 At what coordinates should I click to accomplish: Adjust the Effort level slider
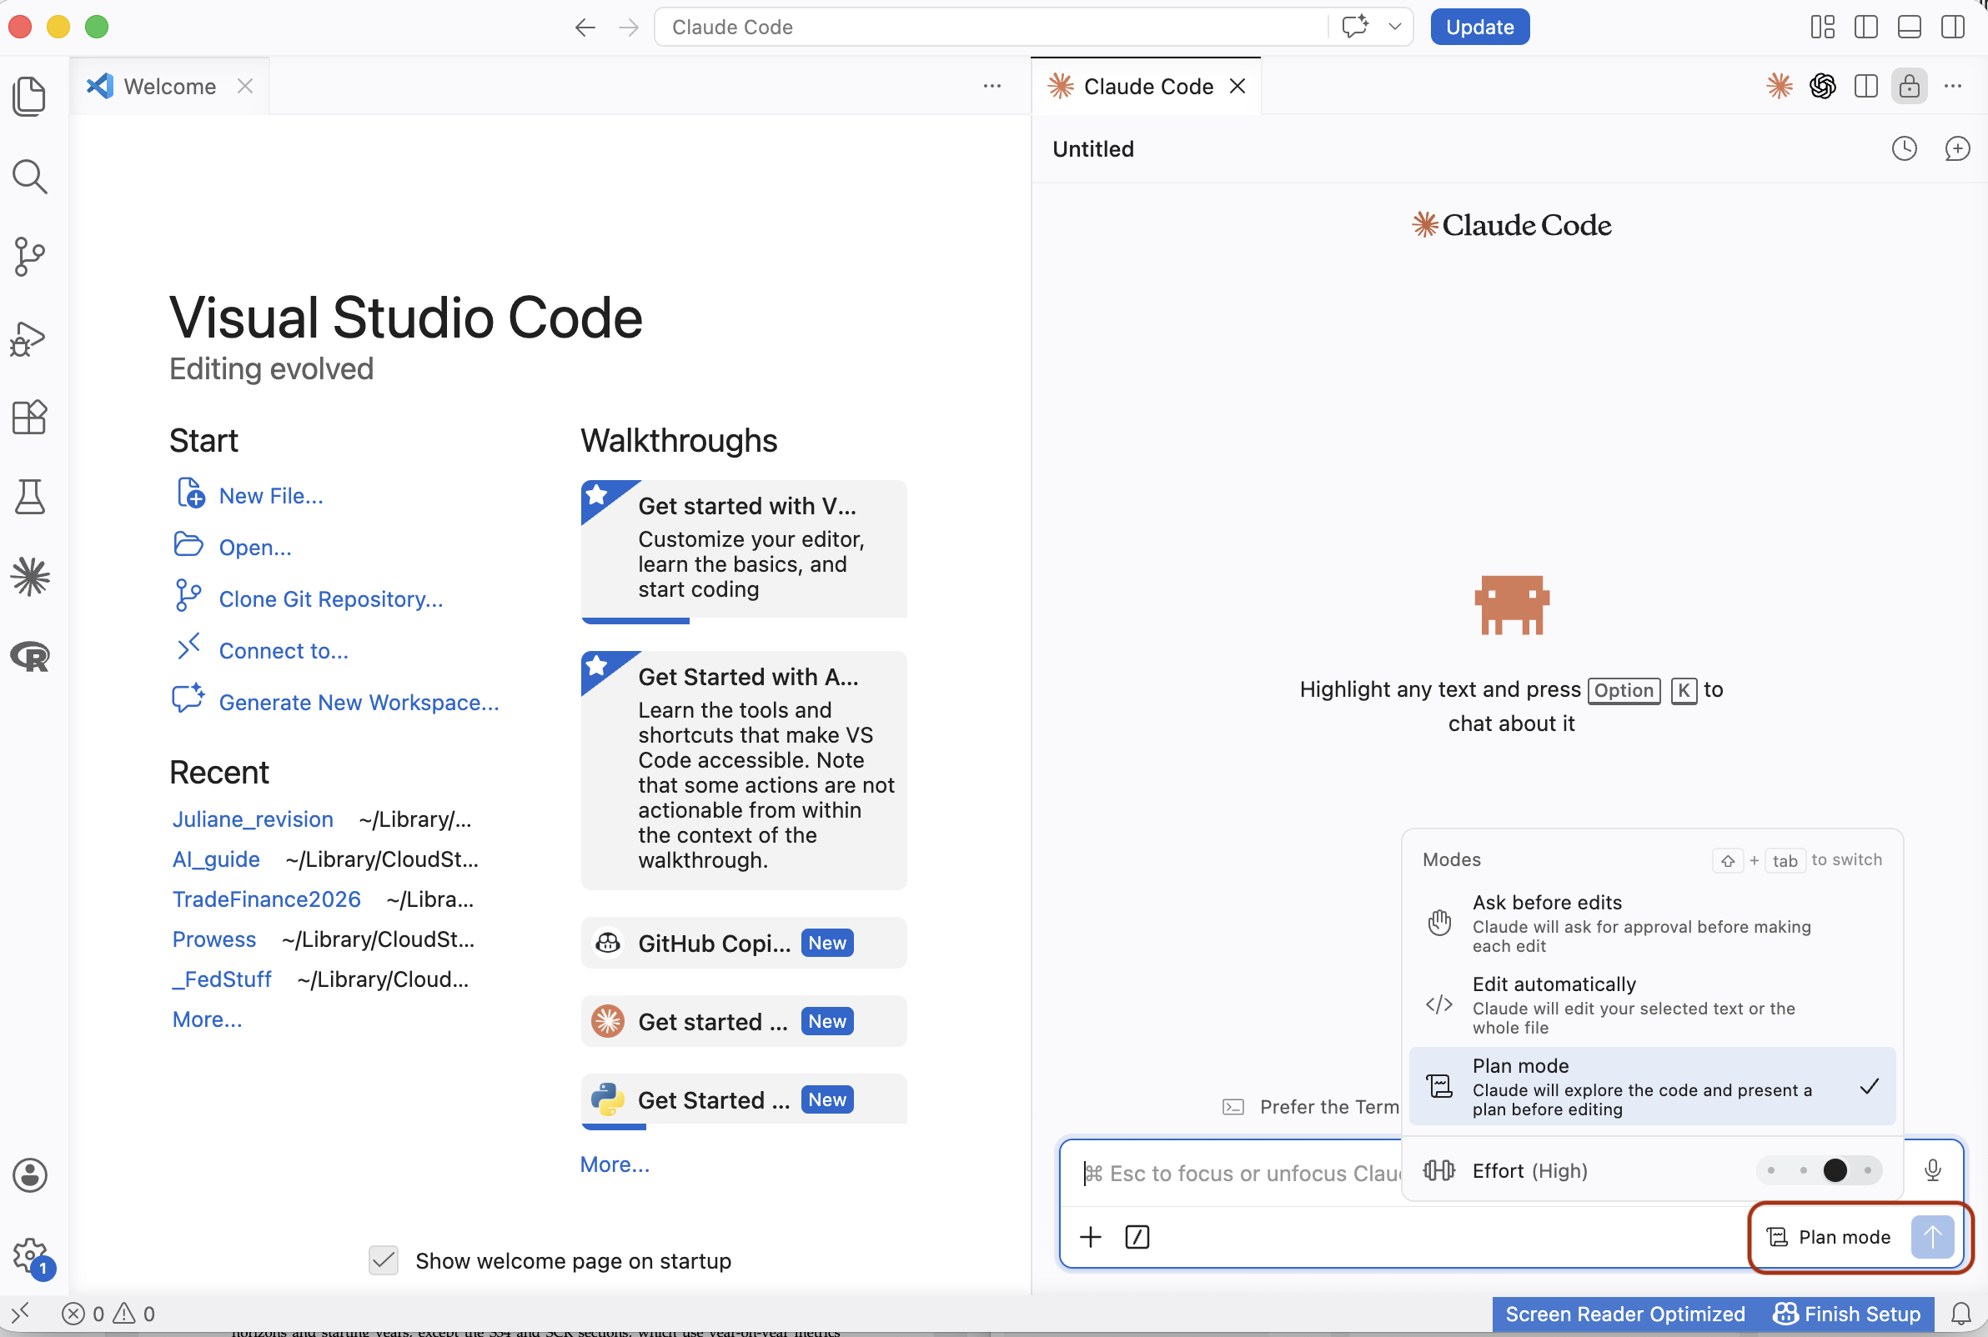tap(1819, 1171)
